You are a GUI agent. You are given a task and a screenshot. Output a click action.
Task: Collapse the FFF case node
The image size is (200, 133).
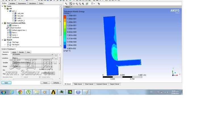pyautogui.click(x=5, y=9)
